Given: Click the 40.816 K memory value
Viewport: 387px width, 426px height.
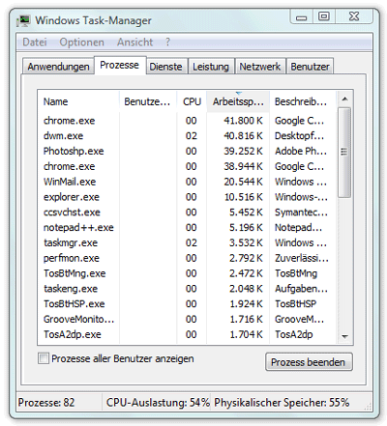Looking at the screenshot, I should pyautogui.click(x=244, y=136).
